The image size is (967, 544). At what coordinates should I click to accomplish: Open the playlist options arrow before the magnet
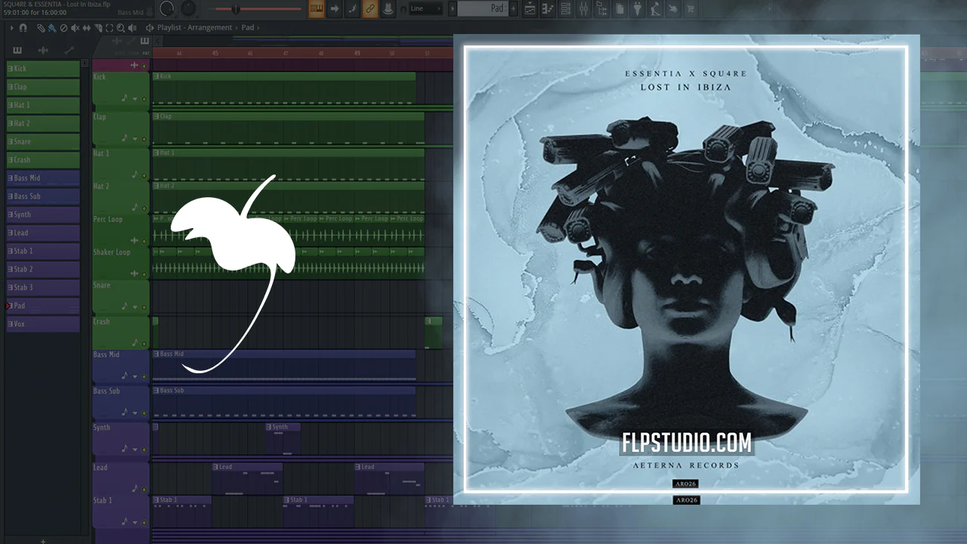13,28
